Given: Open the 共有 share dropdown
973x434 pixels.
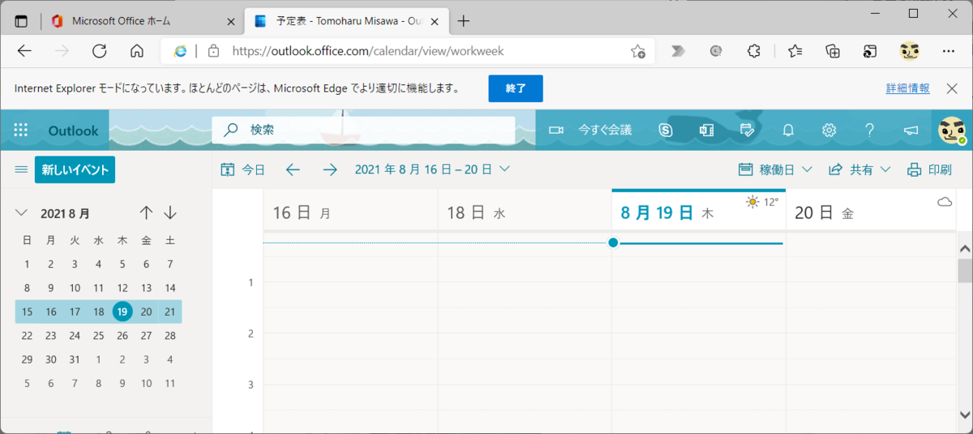Looking at the screenshot, I should [x=859, y=170].
